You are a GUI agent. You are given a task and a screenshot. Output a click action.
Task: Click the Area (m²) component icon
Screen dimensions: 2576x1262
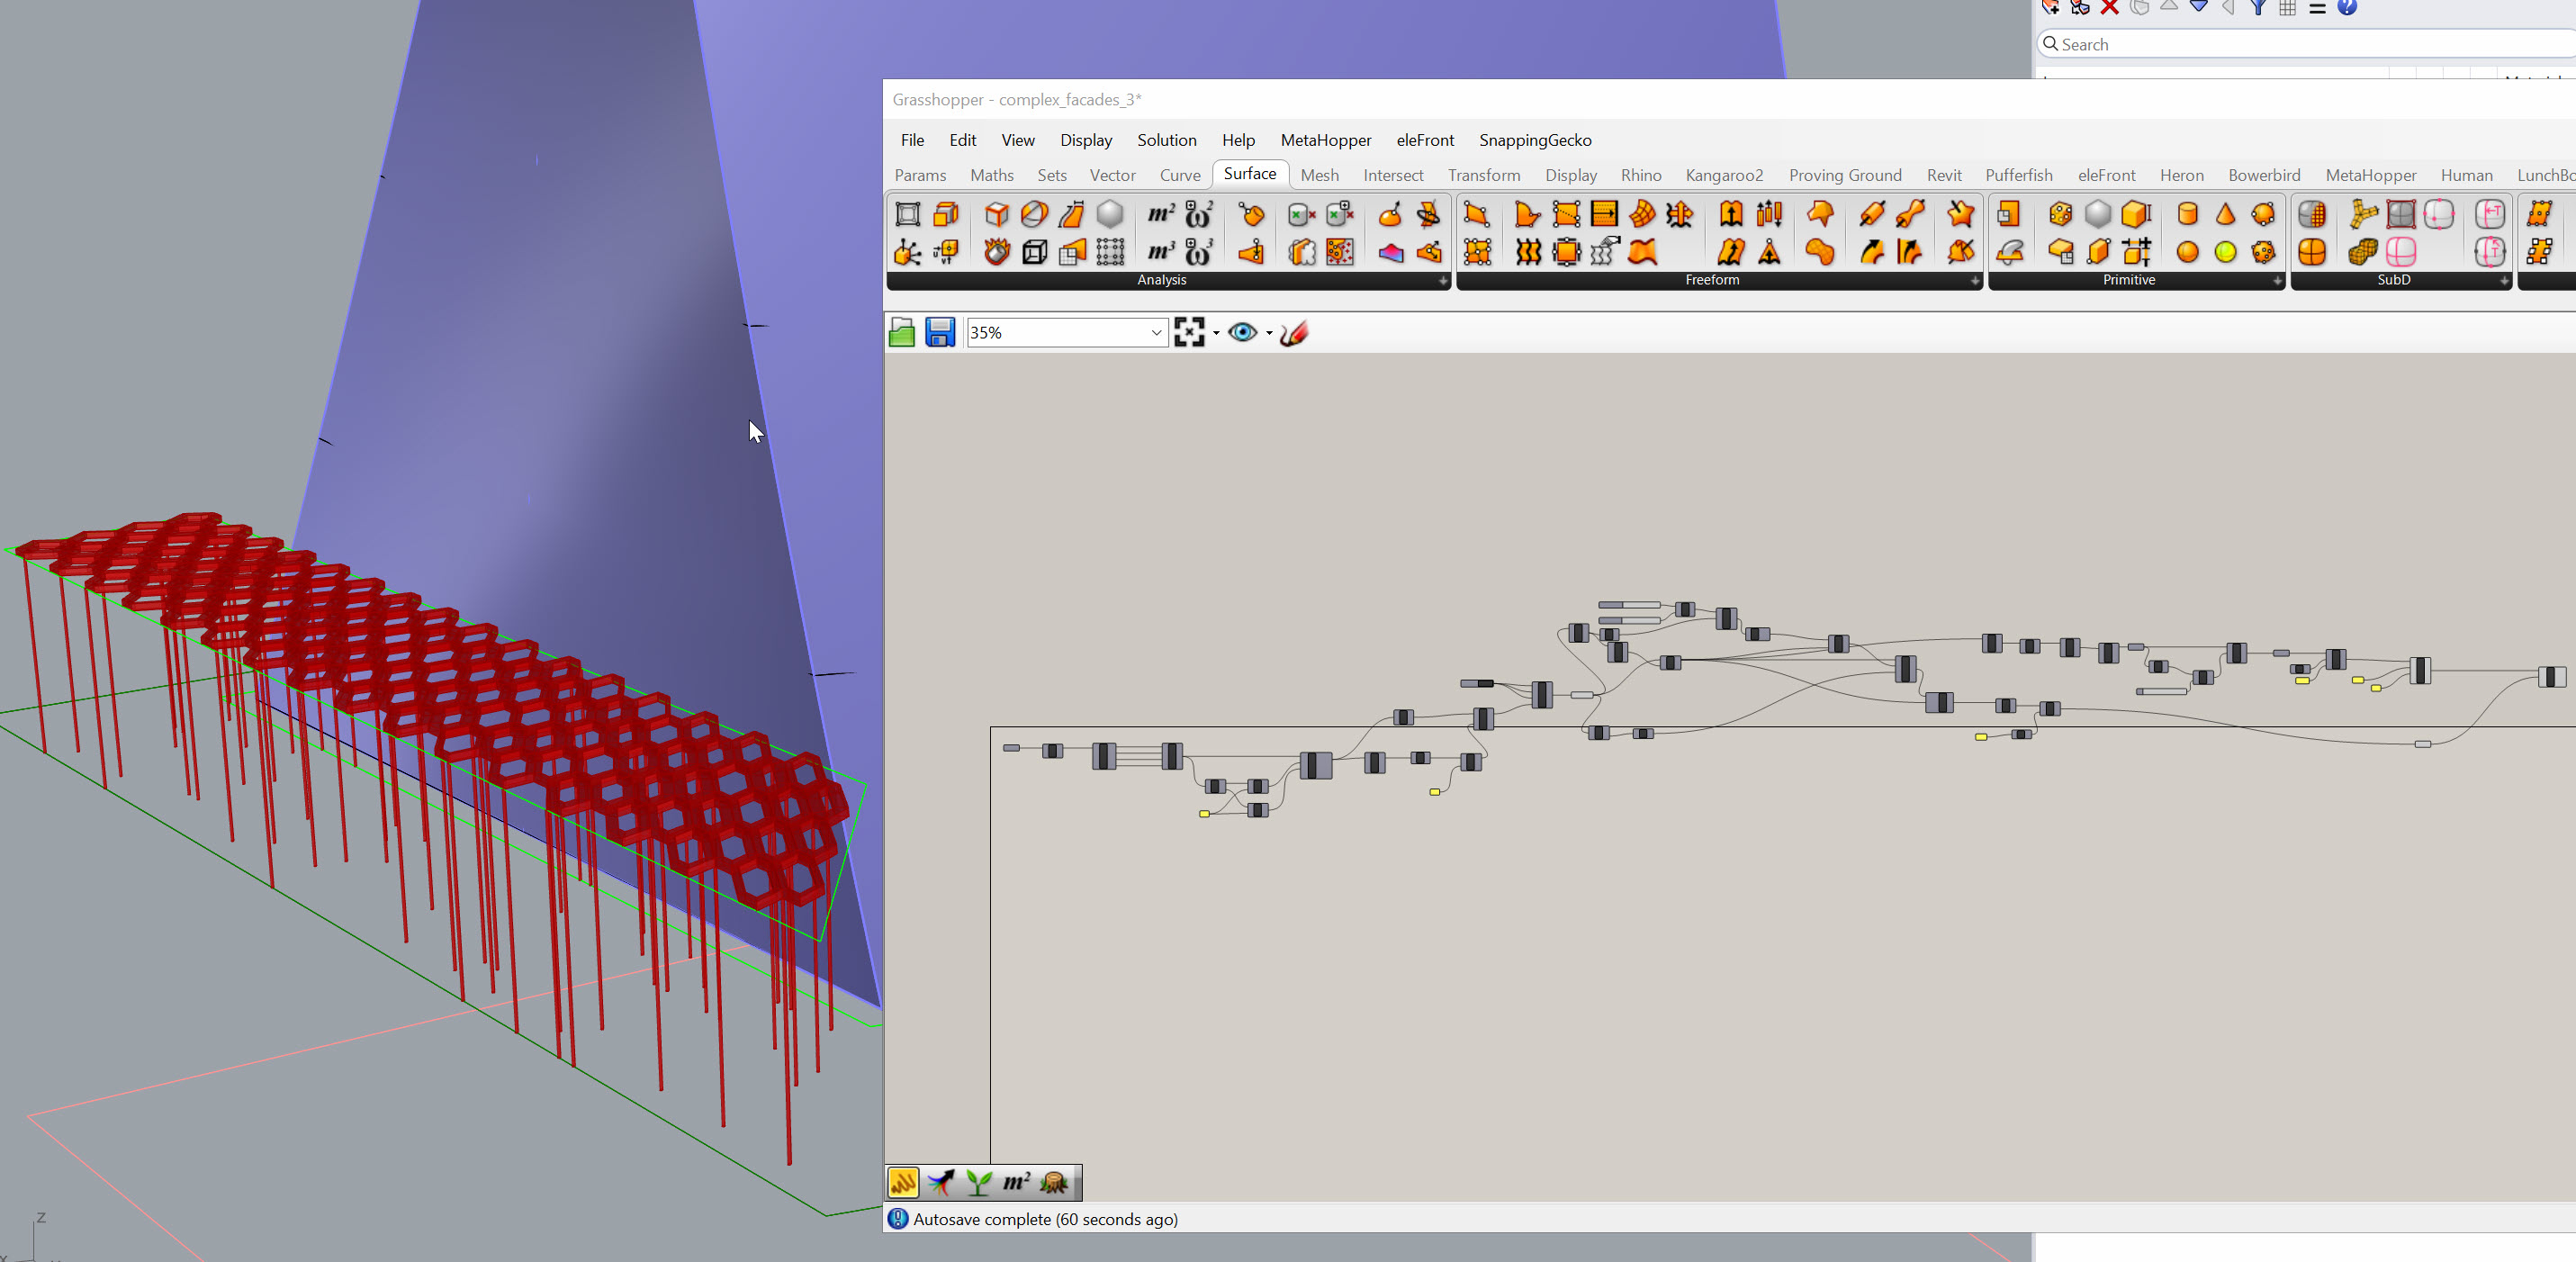coord(1160,214)
